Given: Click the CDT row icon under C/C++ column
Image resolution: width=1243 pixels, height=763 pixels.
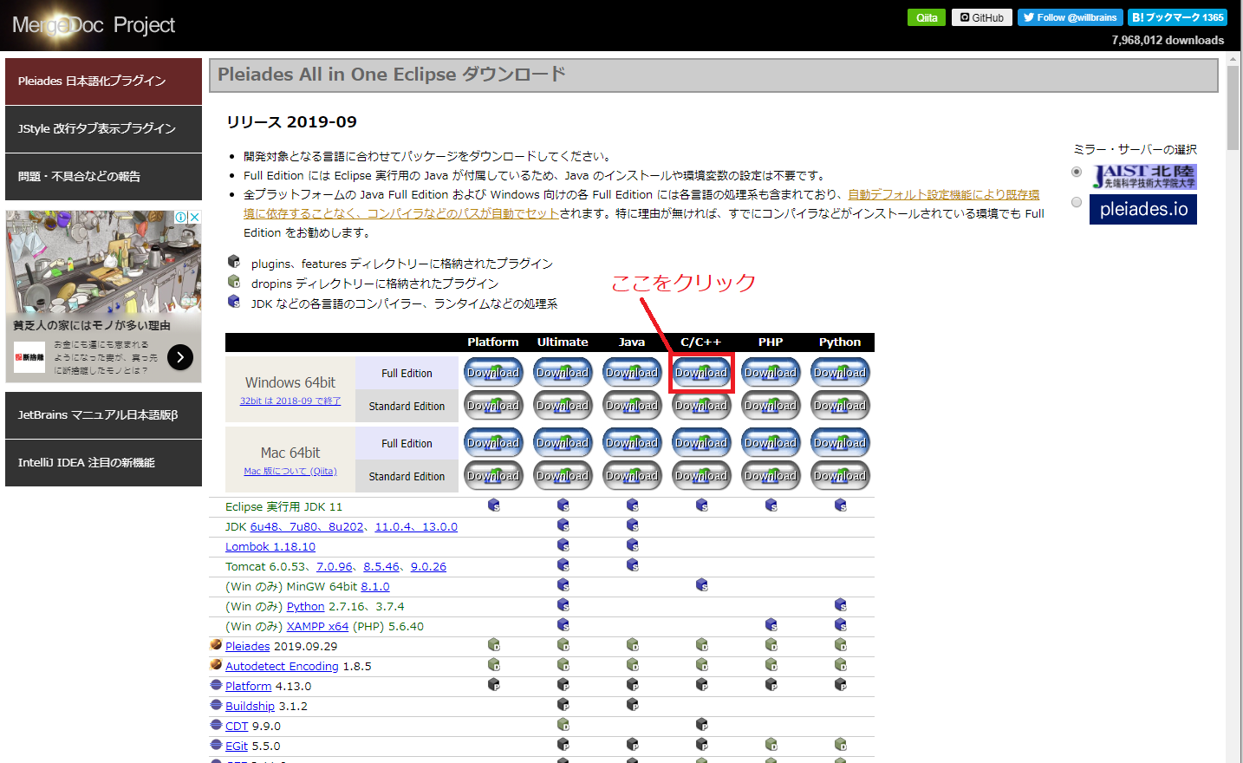Looking at the screenshot, I should click(701, 725).
